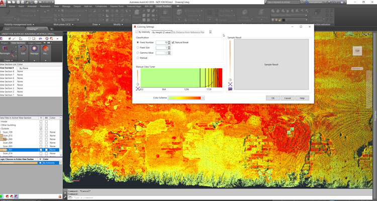Open the tab overflow dropdown in Coloring Settings
This screenshot has width=377, height=201.
pyautogui.click(x=210, y=32)
